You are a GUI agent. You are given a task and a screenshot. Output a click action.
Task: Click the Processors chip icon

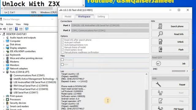click(7, 99)
